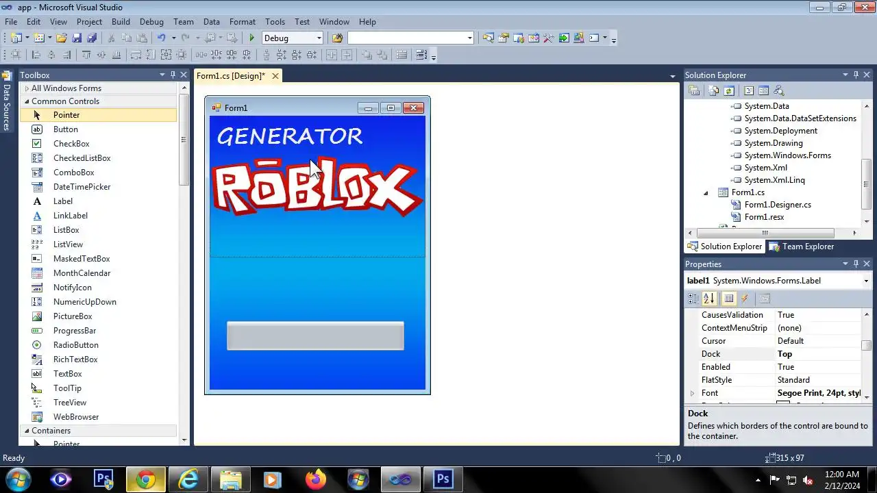Switch to the Team Explorer tab
The width and height of the screenshot is (877, 493).
[802, 246]
